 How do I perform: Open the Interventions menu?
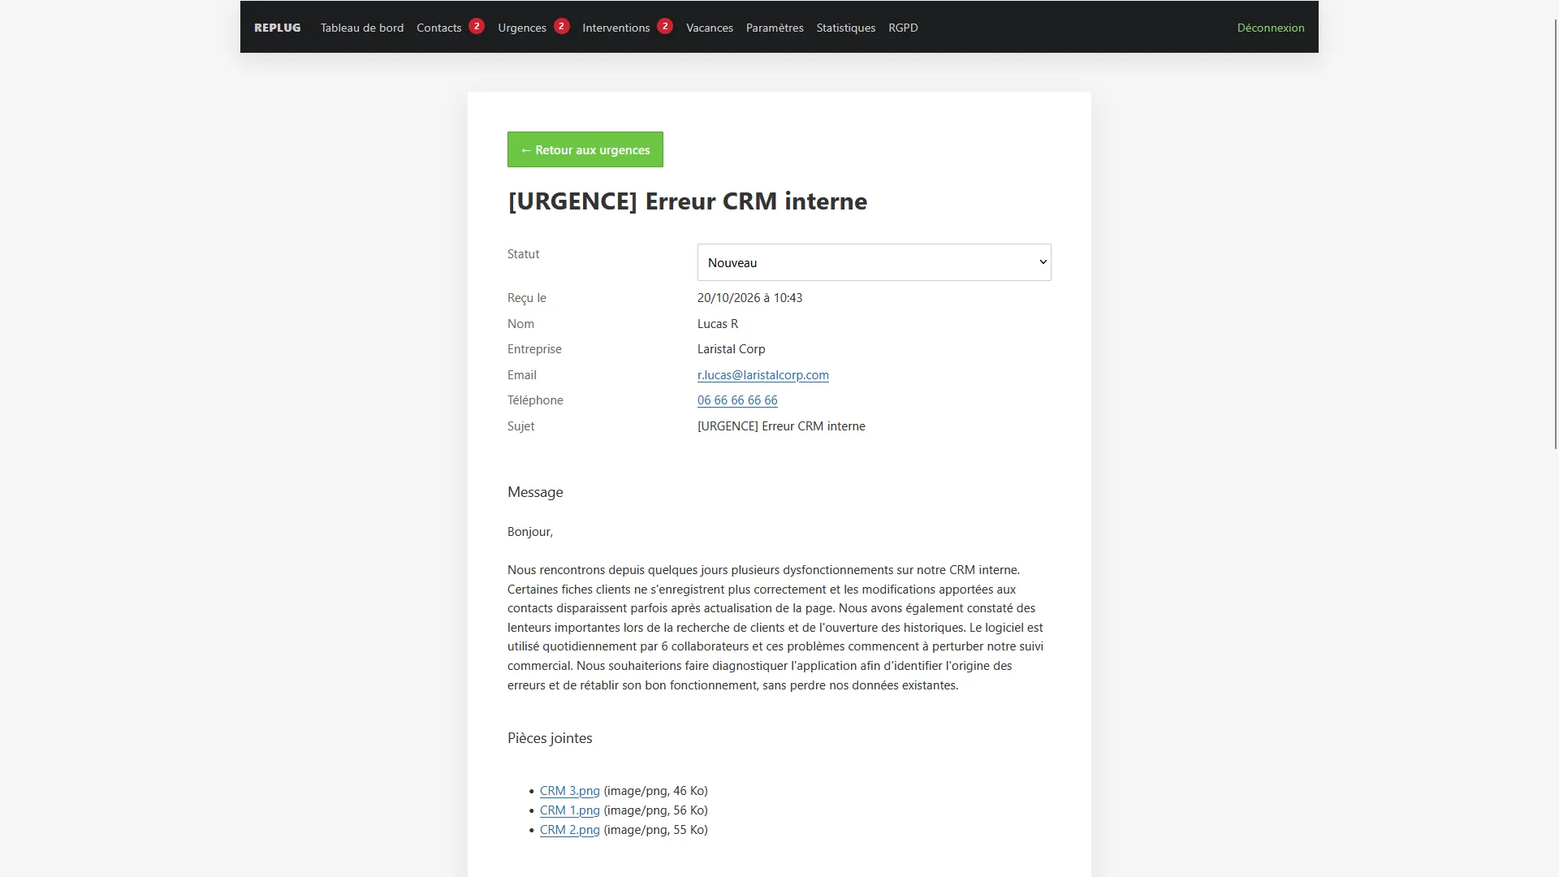click(x=615, y=28)
